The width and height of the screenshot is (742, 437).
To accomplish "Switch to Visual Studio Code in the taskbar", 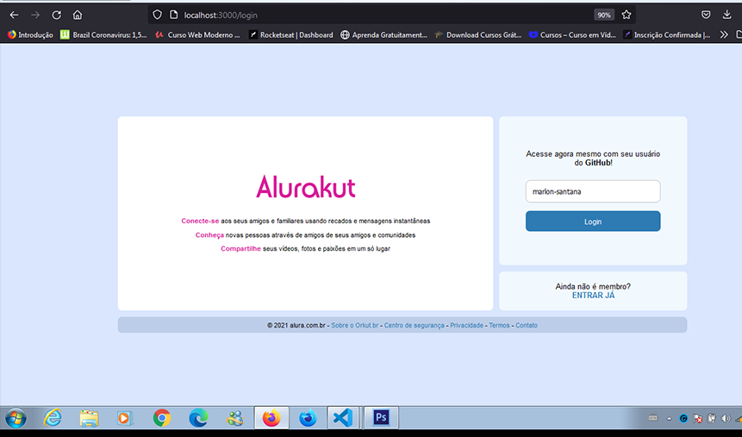I will [x=344, y=418].
